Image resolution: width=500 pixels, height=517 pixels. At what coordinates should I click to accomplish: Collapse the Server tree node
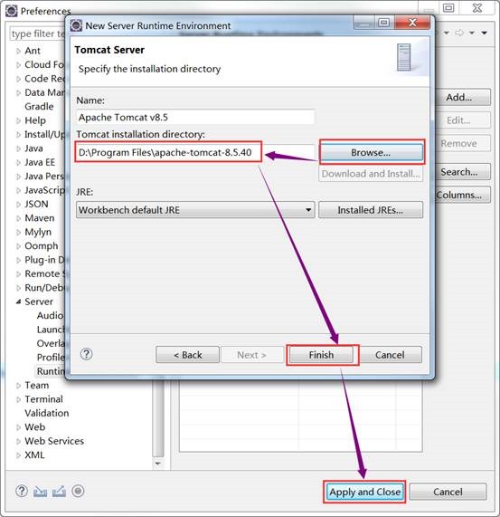18,302
